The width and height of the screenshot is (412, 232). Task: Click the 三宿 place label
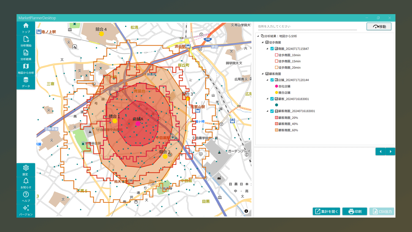click(50, 83)
